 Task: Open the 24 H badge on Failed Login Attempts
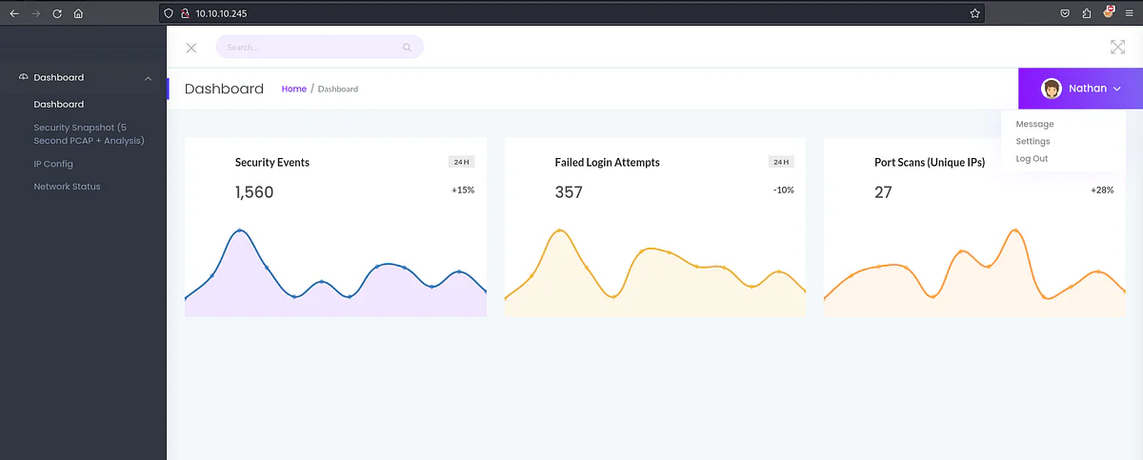(x=781, y=162)
